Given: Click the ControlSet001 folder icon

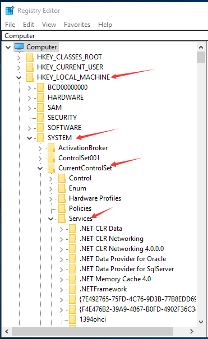Looking at the screenshot, I should [51, 158].
